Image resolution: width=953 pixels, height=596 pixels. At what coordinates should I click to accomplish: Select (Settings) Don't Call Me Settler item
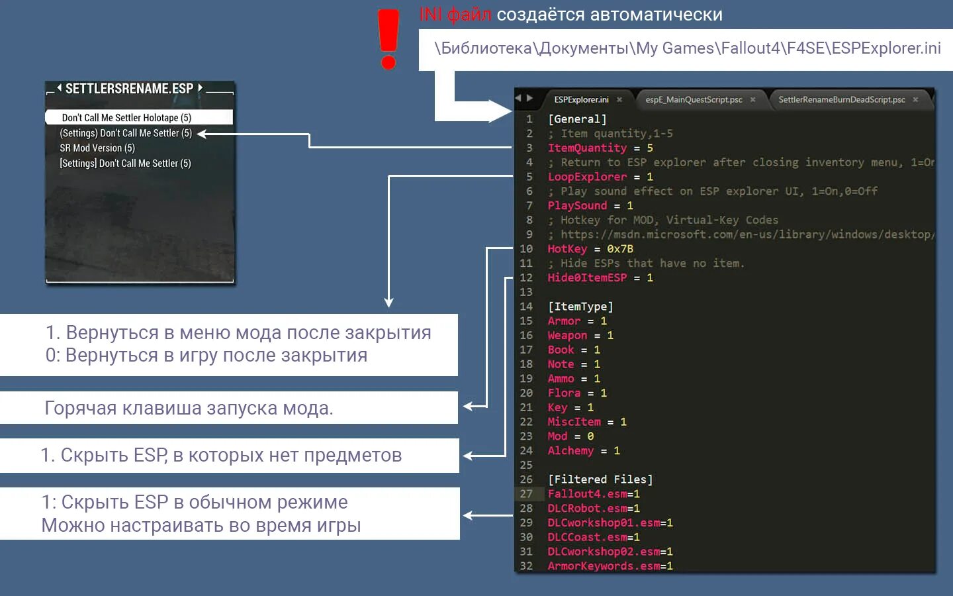[x=126, y=133]
